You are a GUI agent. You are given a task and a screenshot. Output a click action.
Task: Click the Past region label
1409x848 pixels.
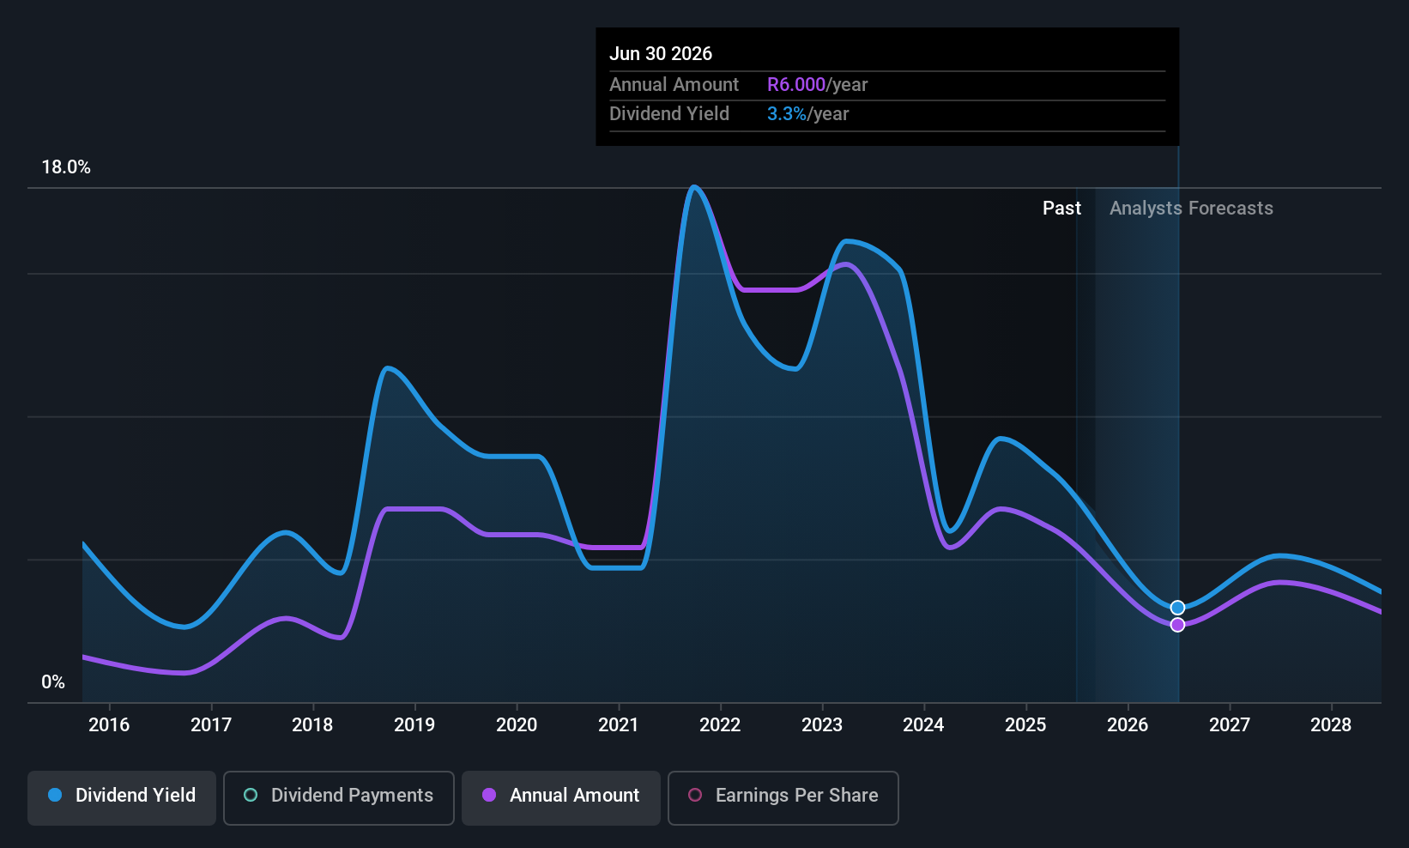pyautogui.click(x=1061, y=209)
